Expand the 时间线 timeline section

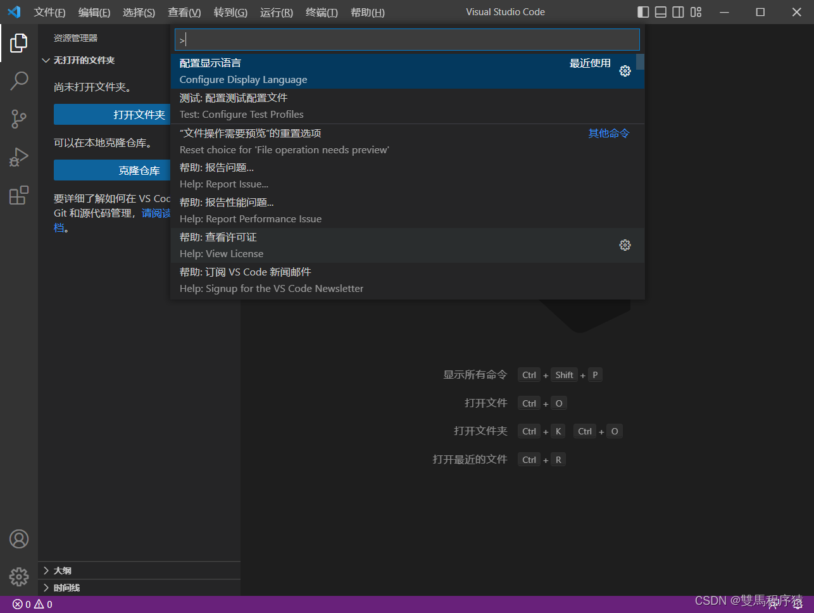click(139, 588)
